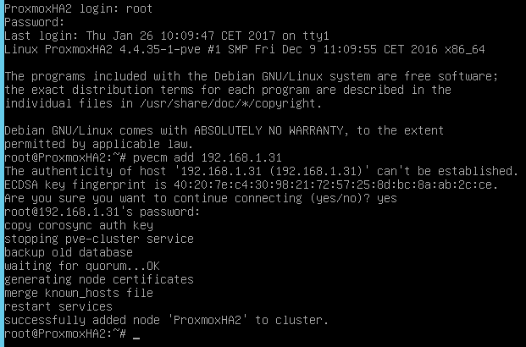Click the 'copy corosync auth key' line
The image size is (526, 347).
click(79, 224)
